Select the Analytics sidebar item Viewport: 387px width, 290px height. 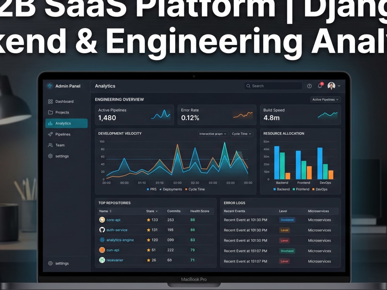[67, 123]
